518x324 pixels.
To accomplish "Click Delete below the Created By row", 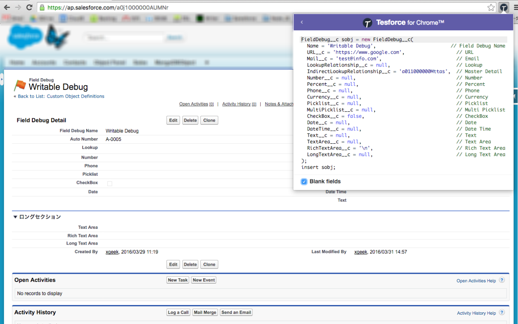I will 190,264.
